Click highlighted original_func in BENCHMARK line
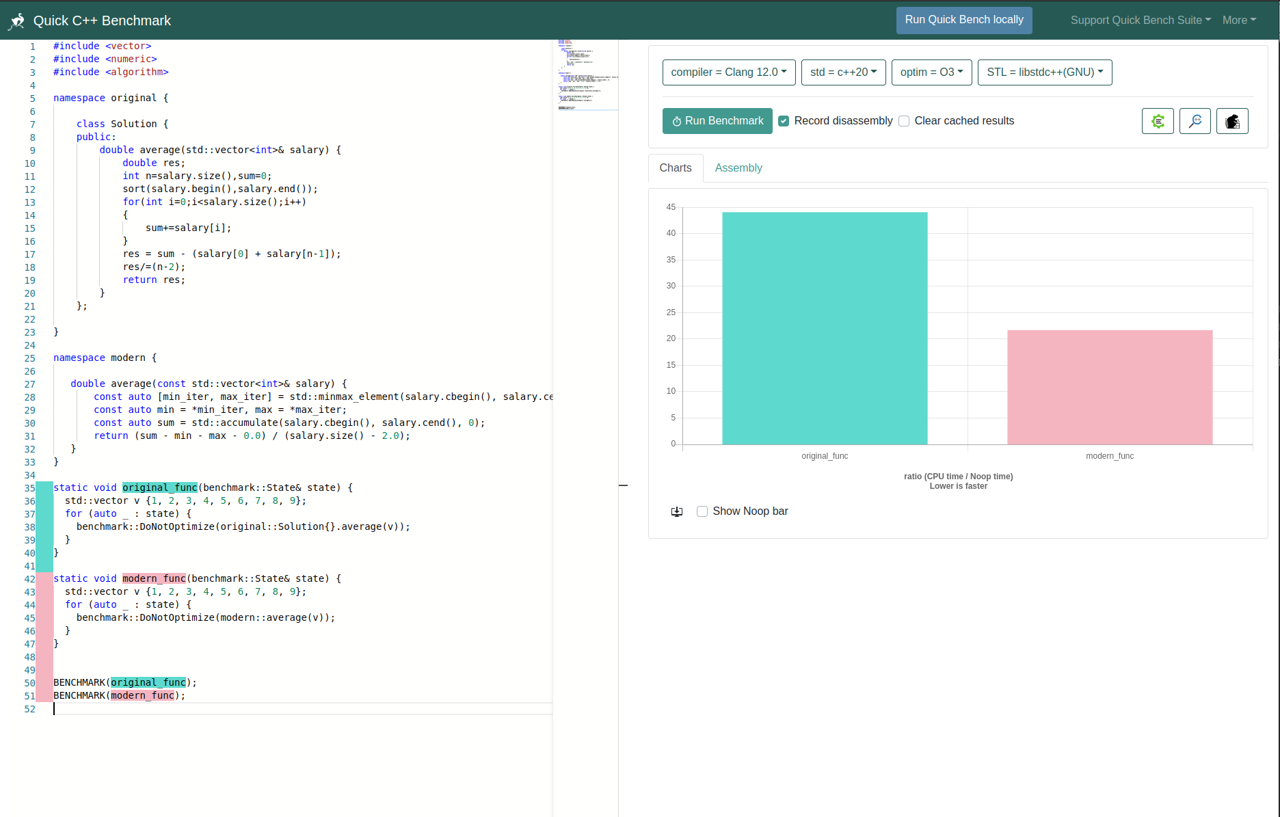 tap(148, 682)
